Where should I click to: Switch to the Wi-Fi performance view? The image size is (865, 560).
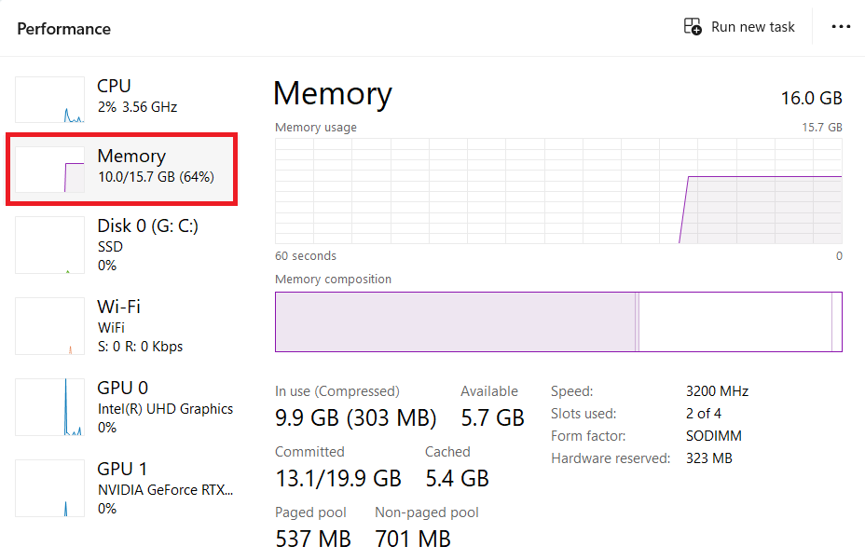click(140, 325)
